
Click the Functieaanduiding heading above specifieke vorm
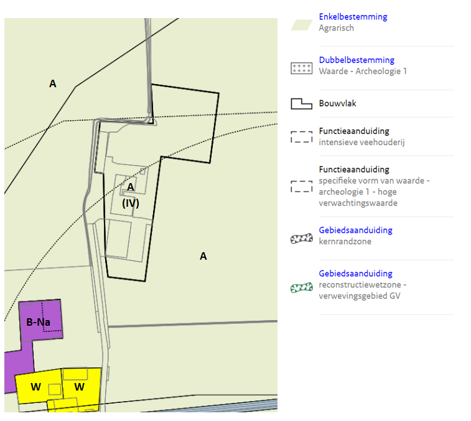(x=354, y=169)
